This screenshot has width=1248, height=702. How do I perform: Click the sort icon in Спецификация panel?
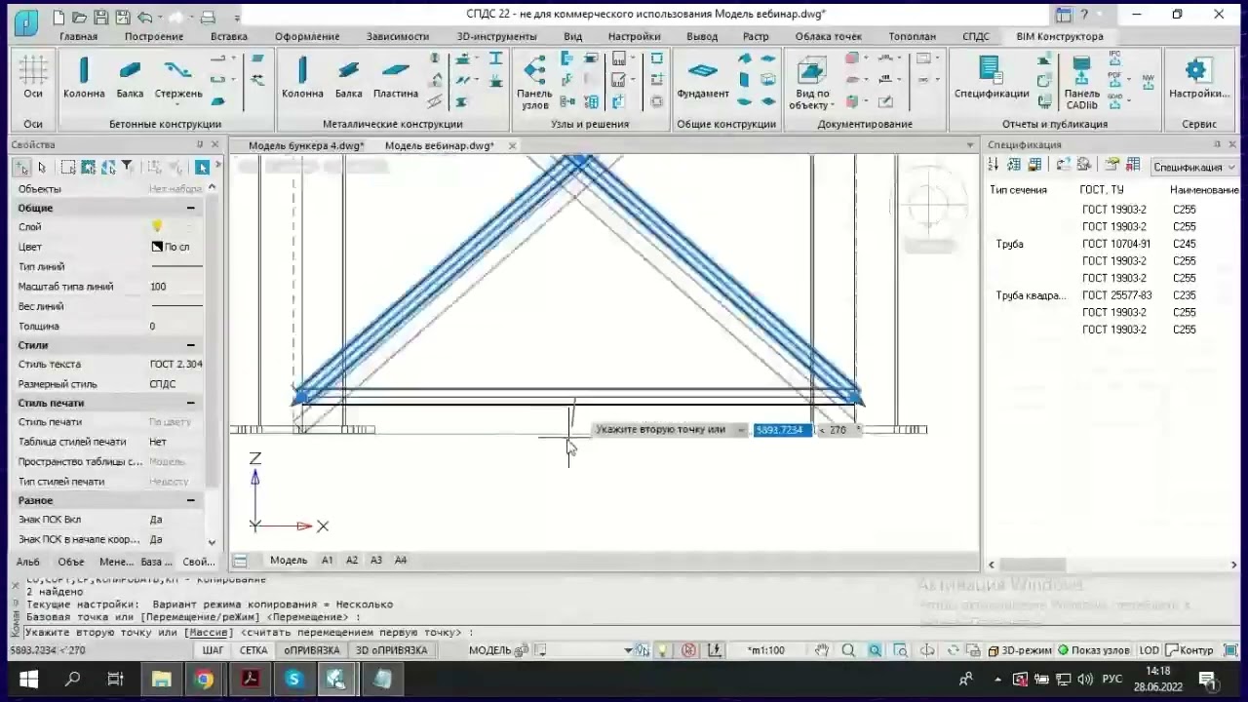(x=994, y=165)
